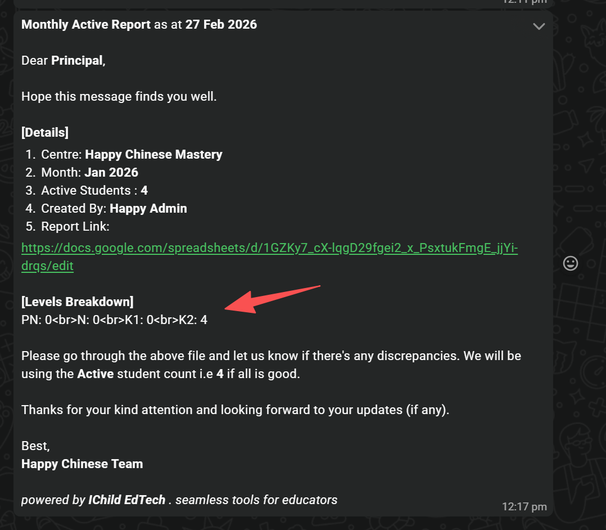This screenshot has height=530, width=606.
Task: Open the Google Sheets report link
Action: pyautogui.click(x=269, y=248)
